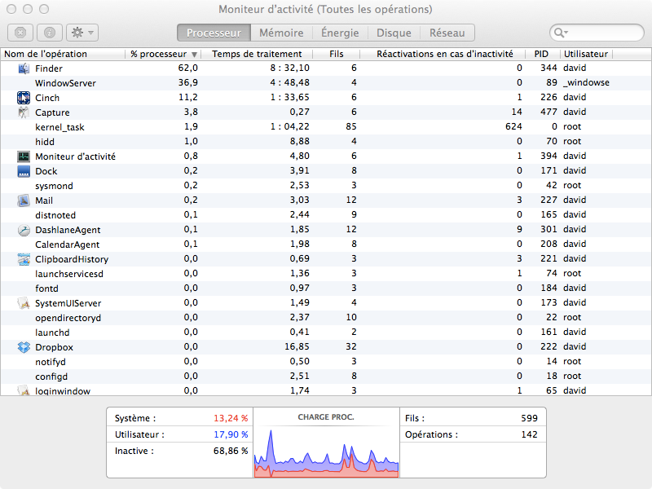The image size is (652, 489).
Task: Click the SystemUIServer process name
Action: (x=68, y=303)
